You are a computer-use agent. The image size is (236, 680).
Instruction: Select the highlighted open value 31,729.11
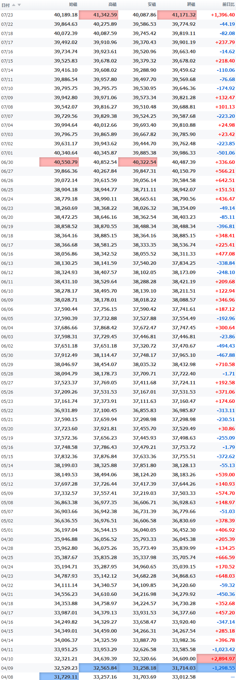(59, 676)
